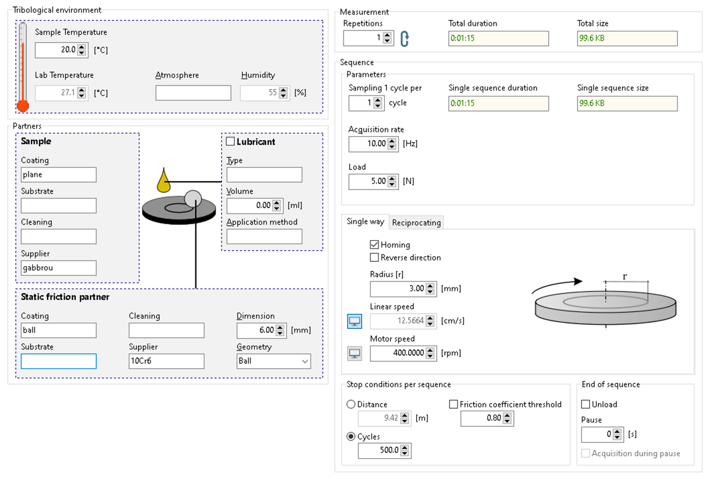Open the Geometry dropdown showing Ball
710x482 pixels.
[273, 361]
